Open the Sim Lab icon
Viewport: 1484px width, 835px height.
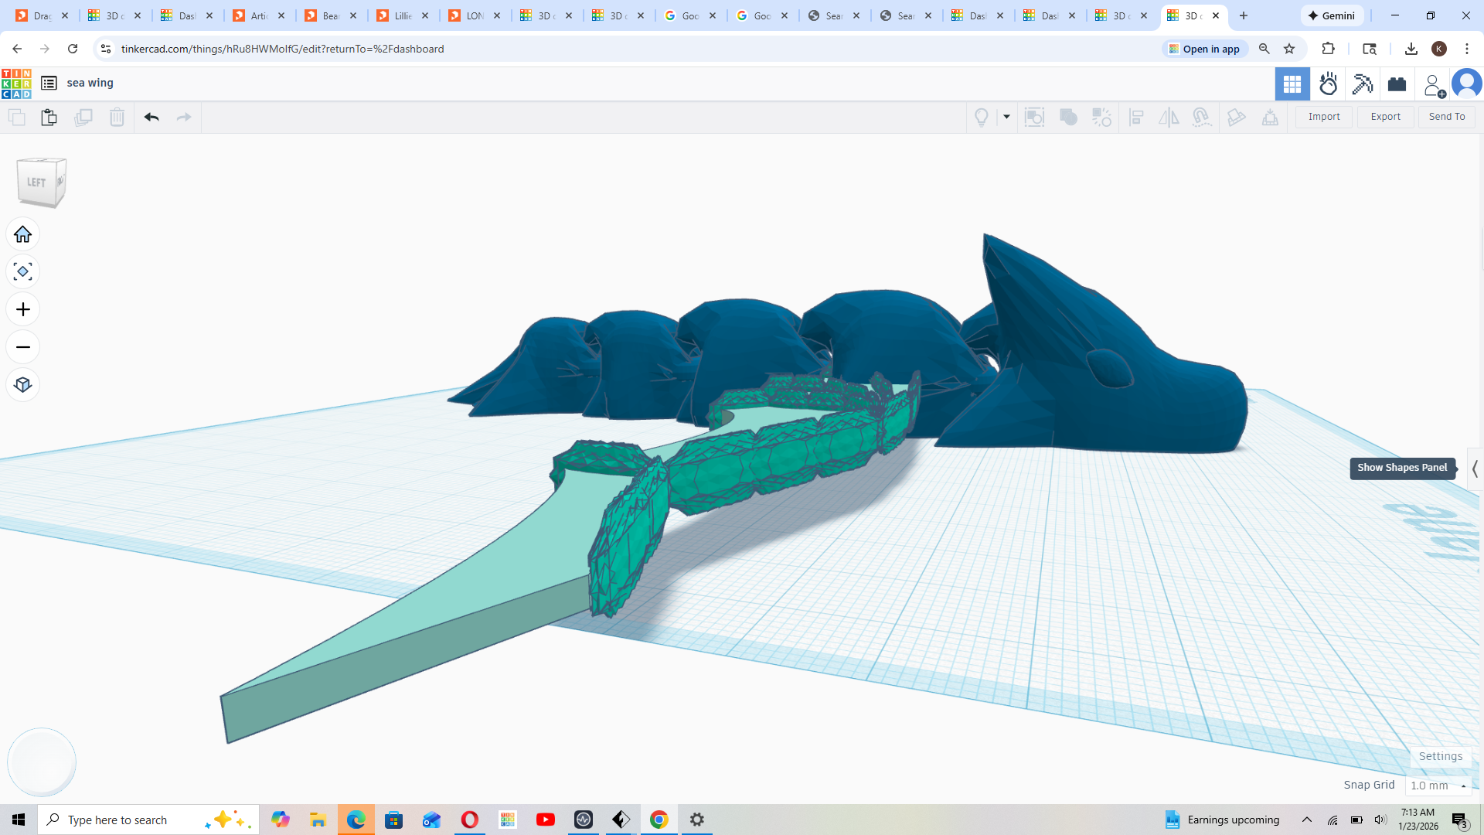point(1328,84)
